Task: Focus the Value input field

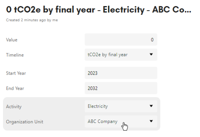Action: [121, 40]
